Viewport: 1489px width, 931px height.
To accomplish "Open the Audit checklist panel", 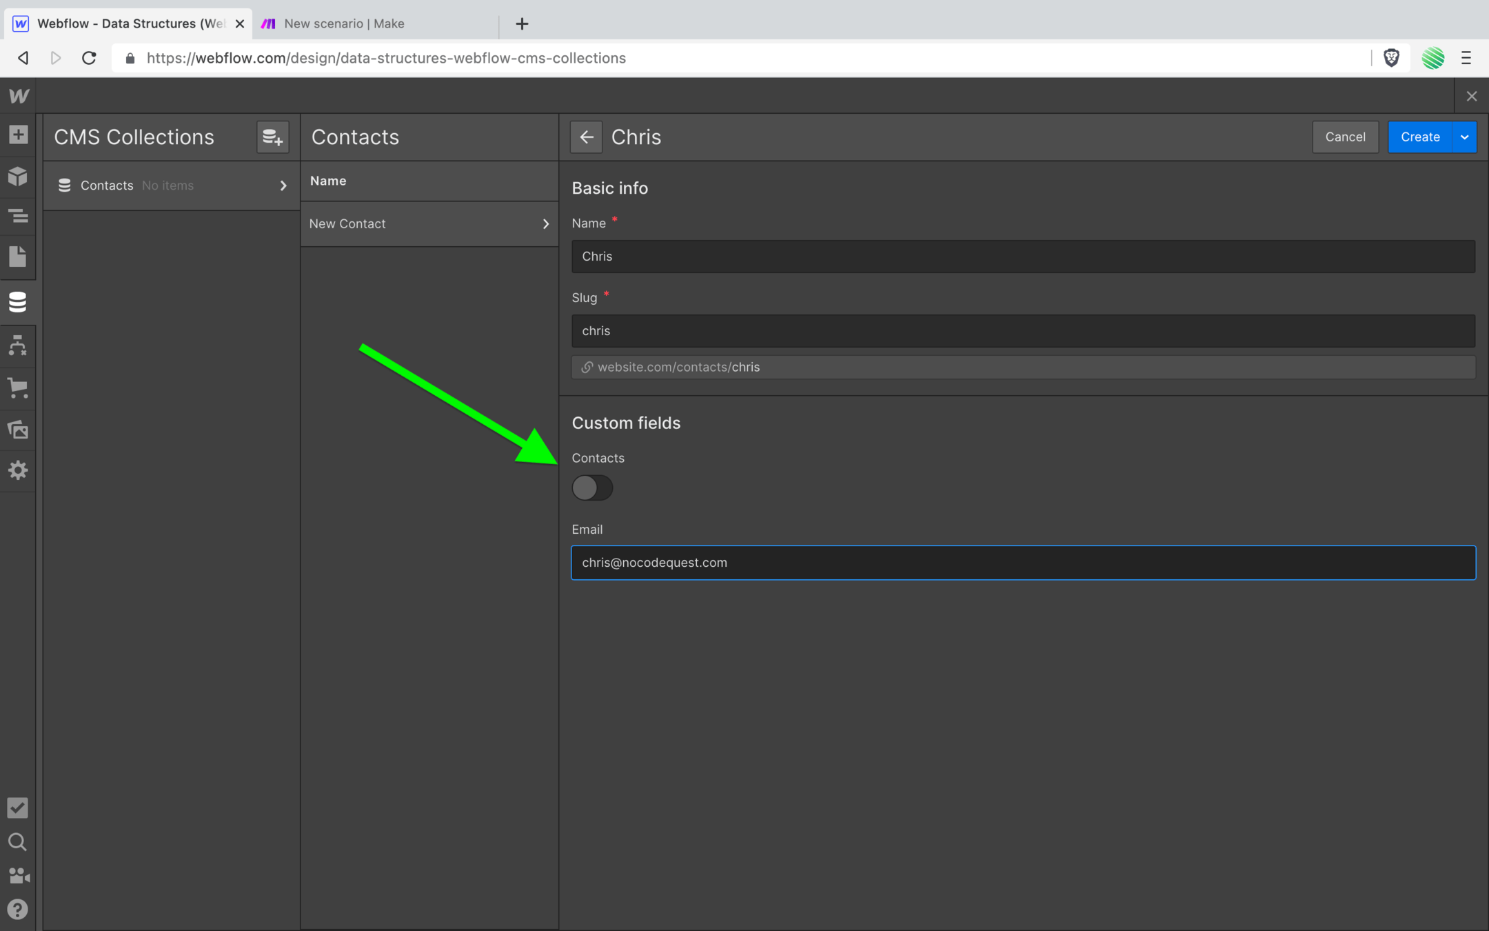I will [18, 808].
